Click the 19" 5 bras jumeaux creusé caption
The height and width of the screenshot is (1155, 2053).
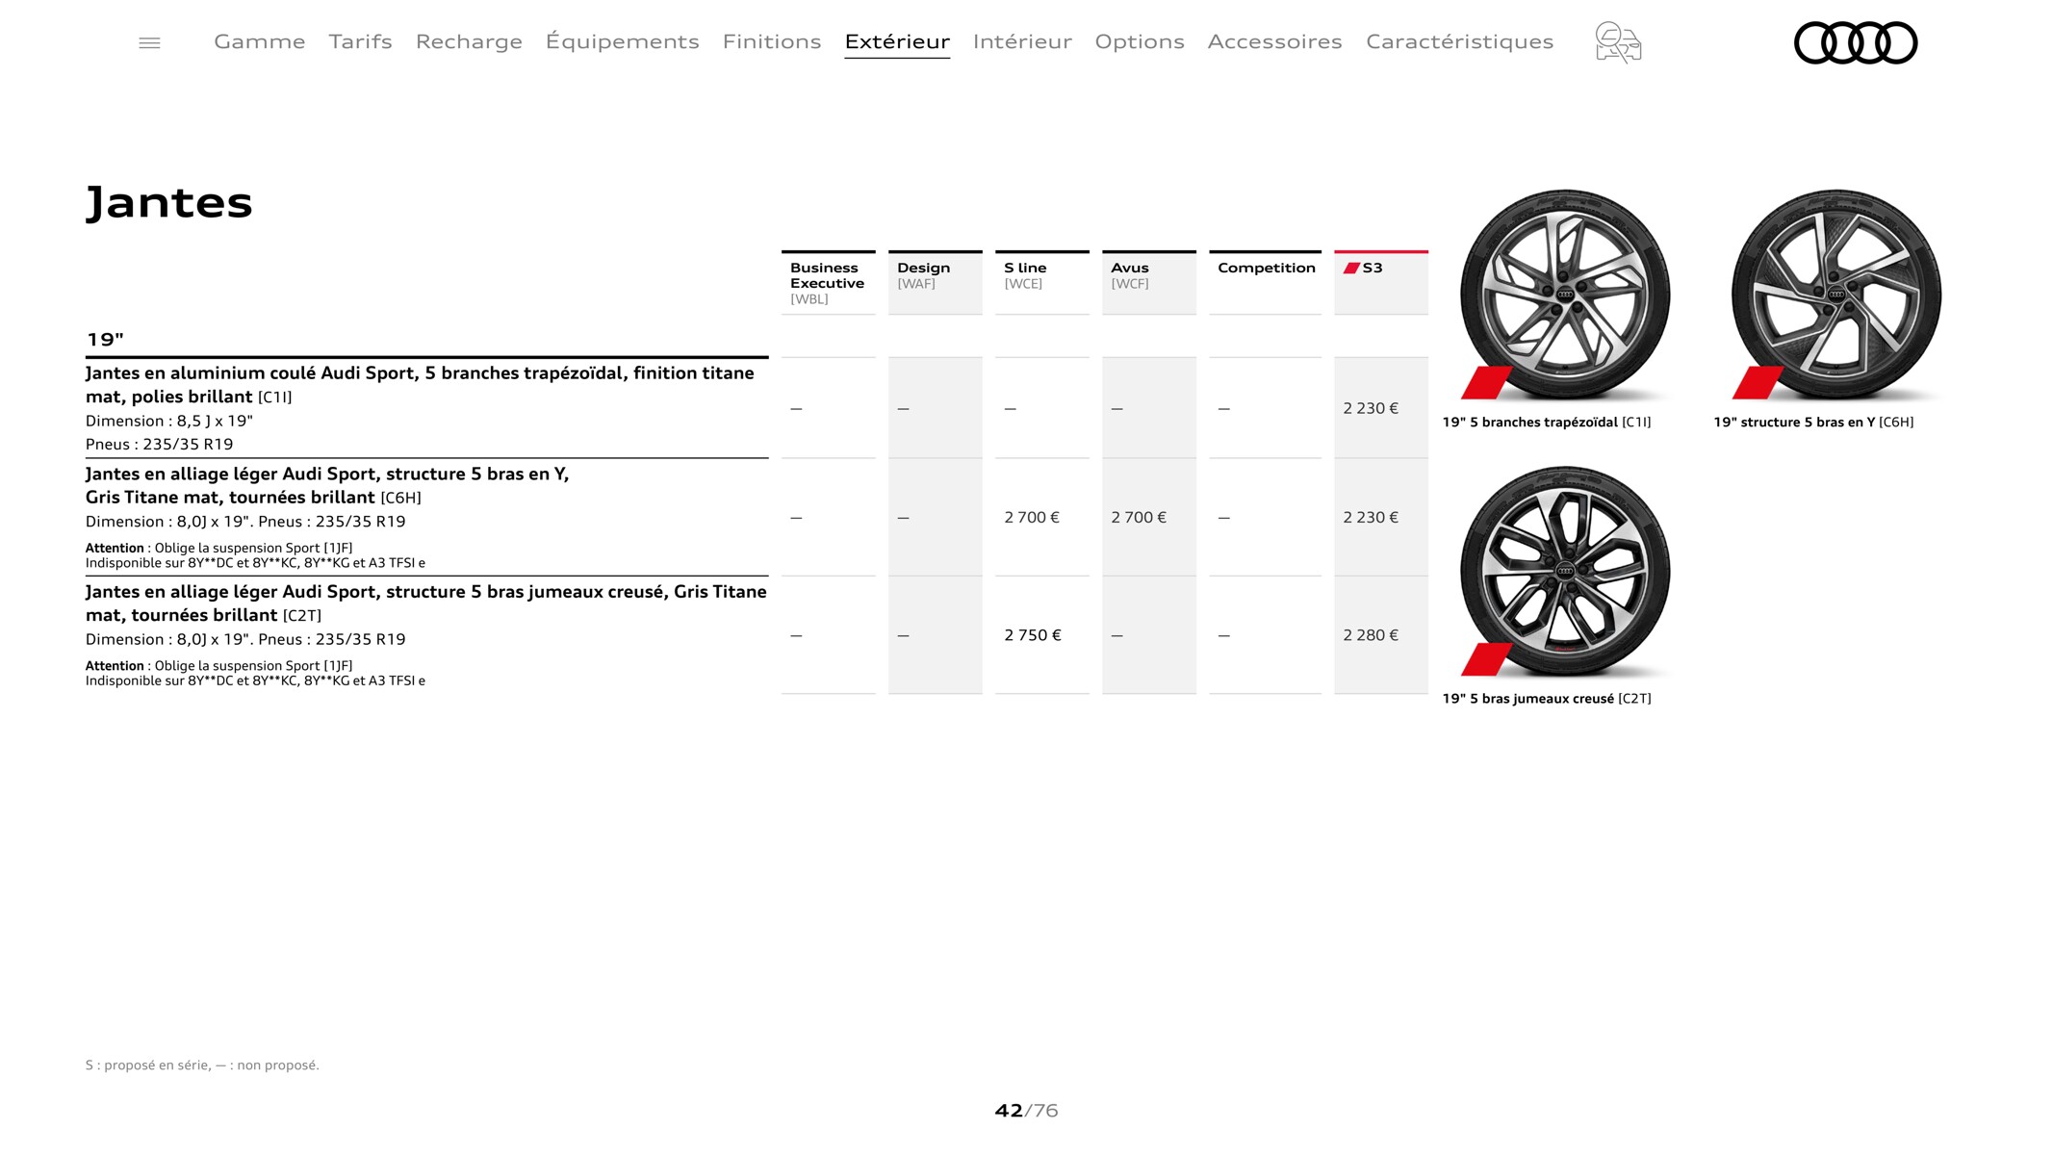1547,700
